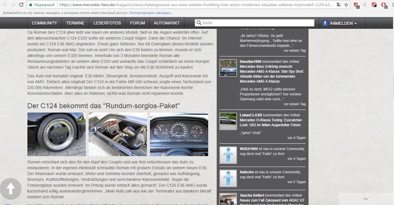Click the comment starting '„Hieß es nicht, MFA2'
394x205 pixels.
tap(270, 94)
